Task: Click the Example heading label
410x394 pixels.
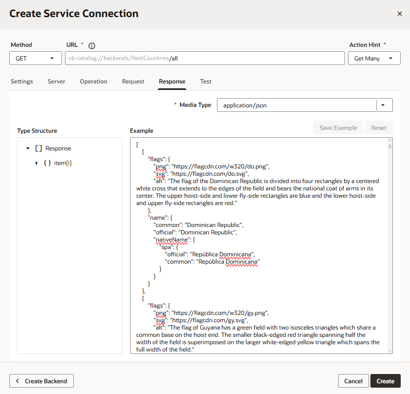Action: pos(141,131)
